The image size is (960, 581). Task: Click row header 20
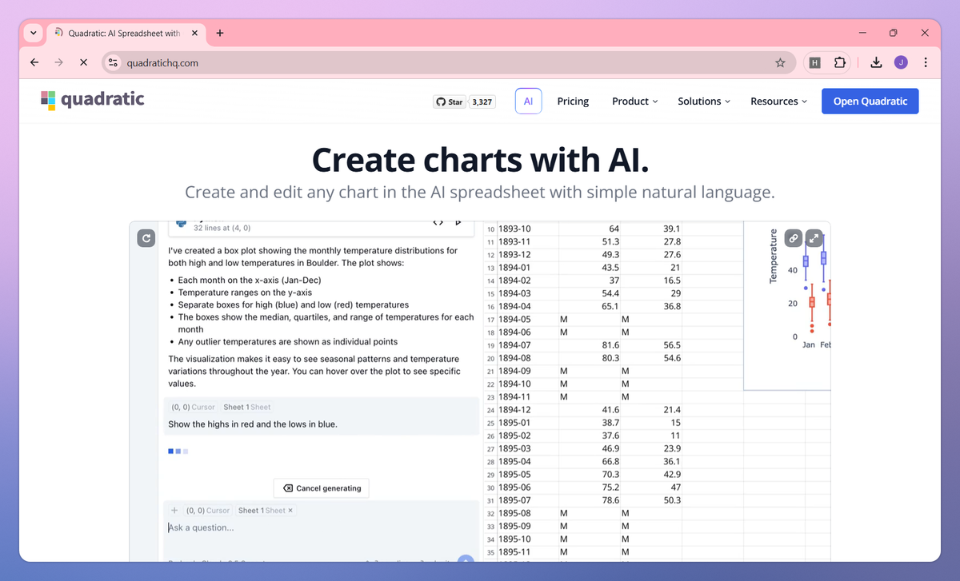point(490,358)
